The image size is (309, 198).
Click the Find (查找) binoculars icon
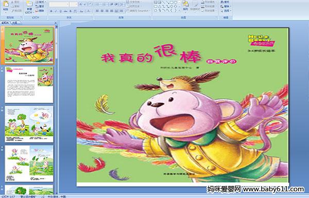point(222,2)
